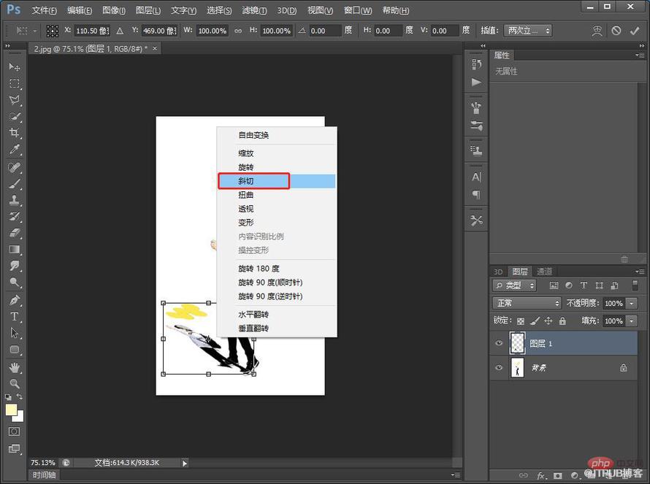Screen dimensions: 650x484
Task: Click the foreground color swatch
Action: [x=11, y=410]
